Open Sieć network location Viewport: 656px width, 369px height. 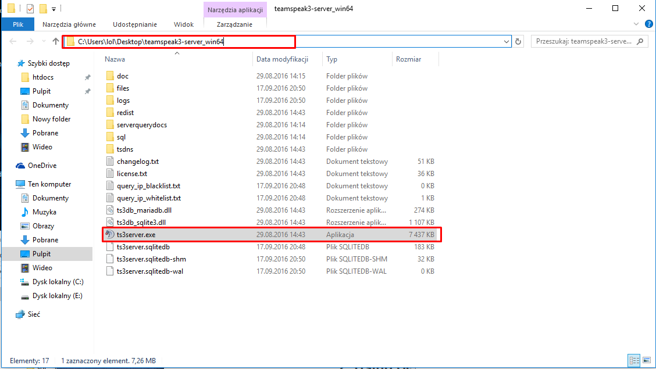click(x=34, y=314)
